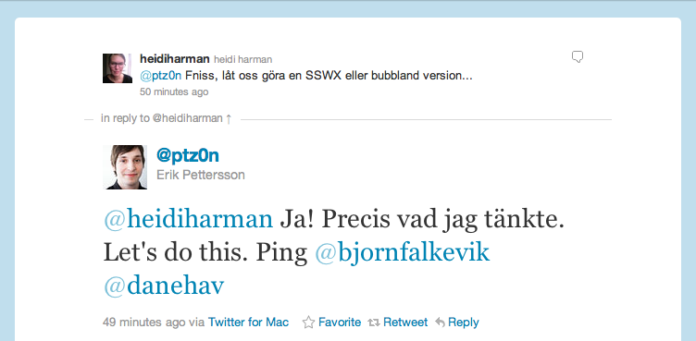The image size is (696, 341).
Task: Click the Reply arrow icon
Action: (x=440, y=323)
